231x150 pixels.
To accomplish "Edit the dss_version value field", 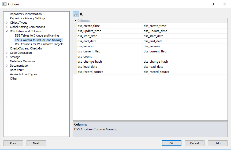I will pyautogui.click(x=185, y=46).
